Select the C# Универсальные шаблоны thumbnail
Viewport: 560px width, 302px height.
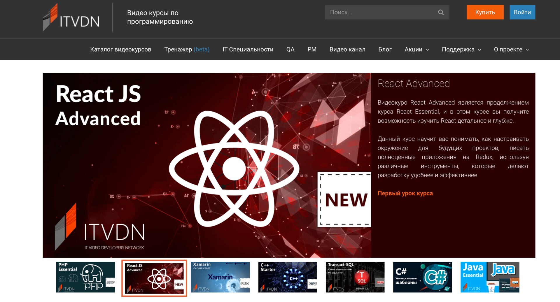pos(422,277)
